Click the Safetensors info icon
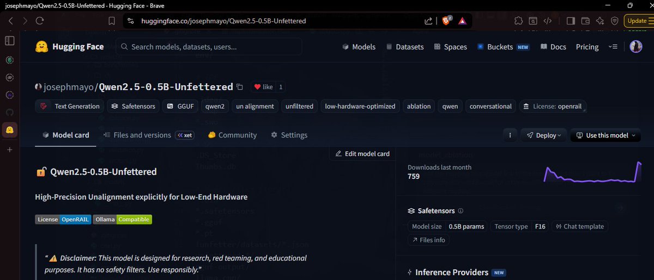Viewport: 654px width, 280px height. [x=461, y=211]
